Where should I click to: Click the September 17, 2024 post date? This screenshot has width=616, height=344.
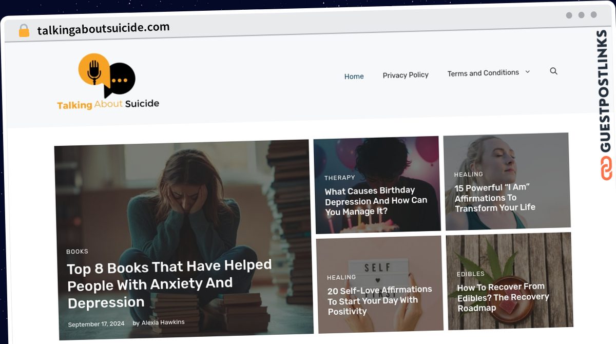click(96, 324)
